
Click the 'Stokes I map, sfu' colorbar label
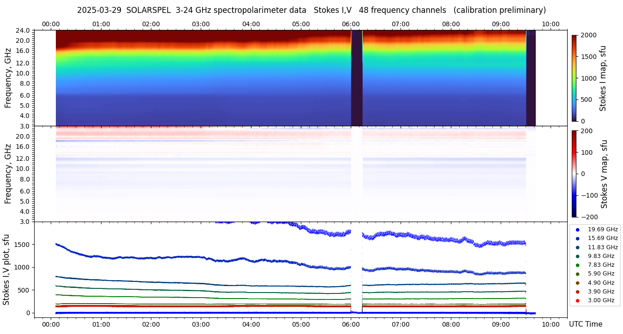(603, 78)
